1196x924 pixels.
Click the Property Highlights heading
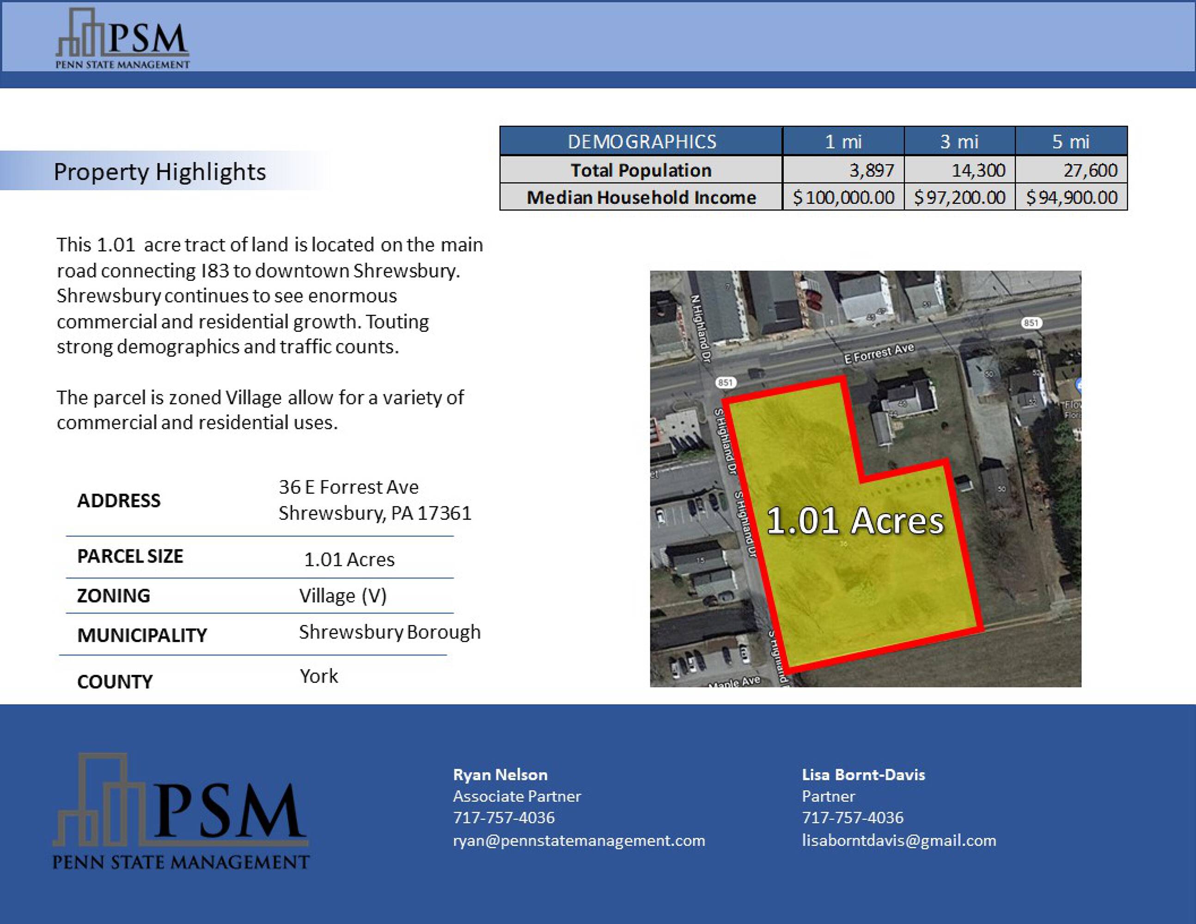(x=159, y=171)
